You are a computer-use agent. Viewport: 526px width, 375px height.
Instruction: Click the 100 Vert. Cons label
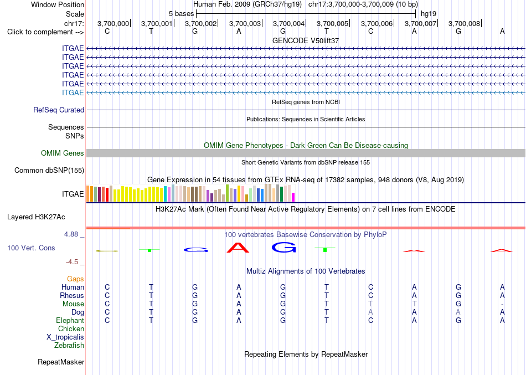[x=31, y=248]
